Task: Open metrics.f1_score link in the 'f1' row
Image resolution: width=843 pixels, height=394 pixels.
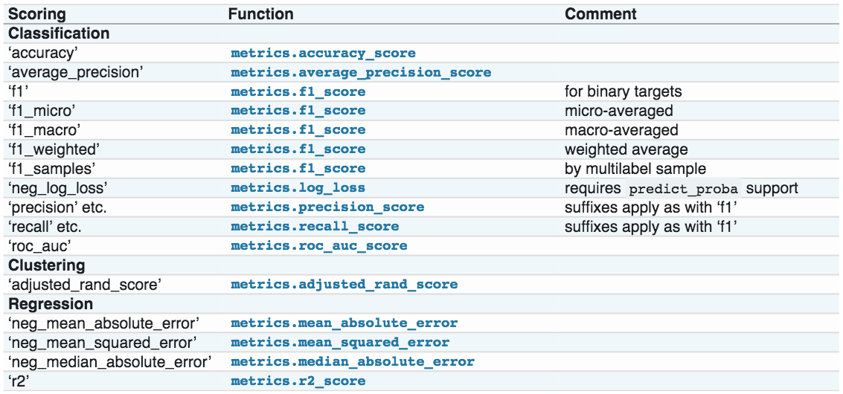Action: point(298,92)
